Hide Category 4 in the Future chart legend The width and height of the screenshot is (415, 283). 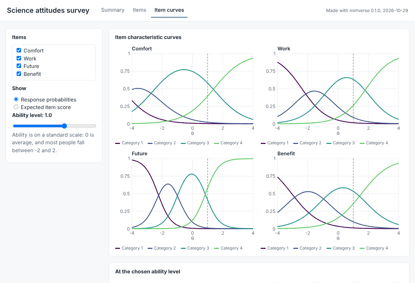pos(228,248)
